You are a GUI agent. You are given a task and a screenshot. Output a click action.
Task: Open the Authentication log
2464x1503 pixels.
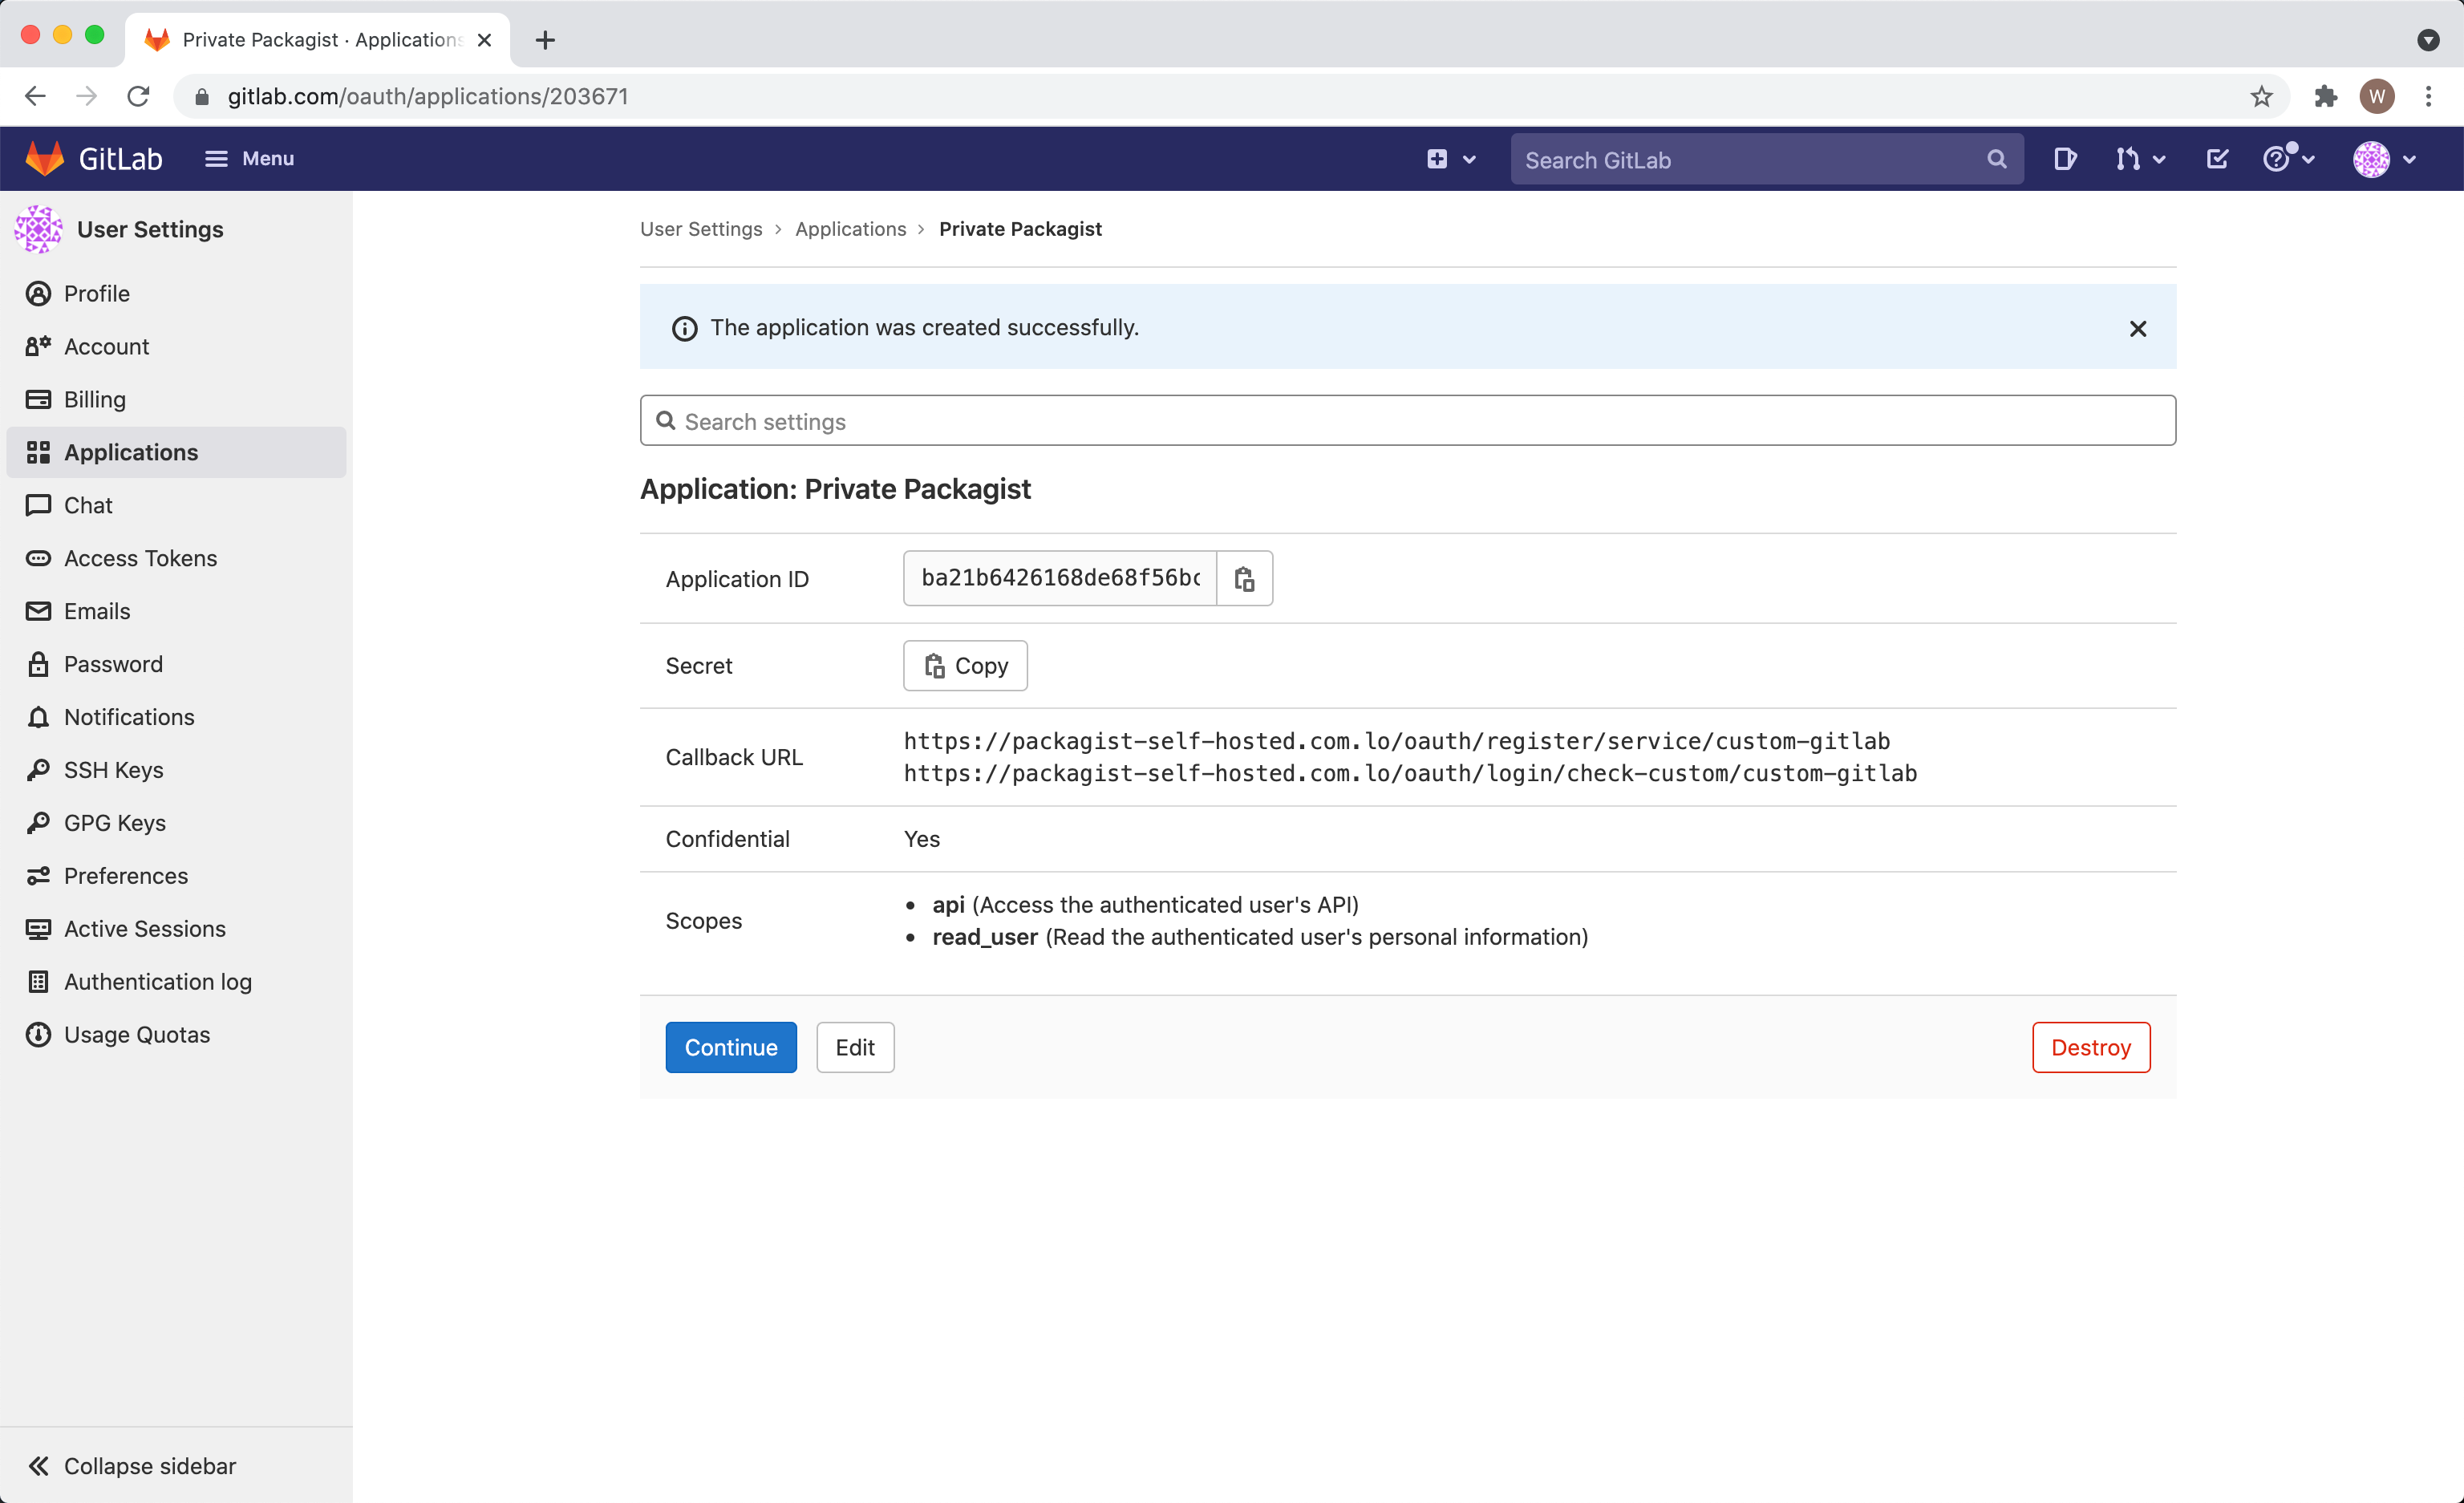pyautogui.click(x=176, y=982)
